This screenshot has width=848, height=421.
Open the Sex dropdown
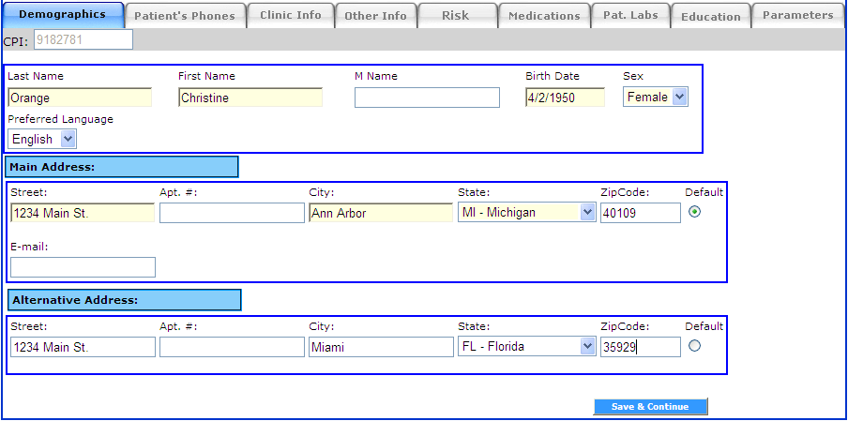[x=655, y=98]
